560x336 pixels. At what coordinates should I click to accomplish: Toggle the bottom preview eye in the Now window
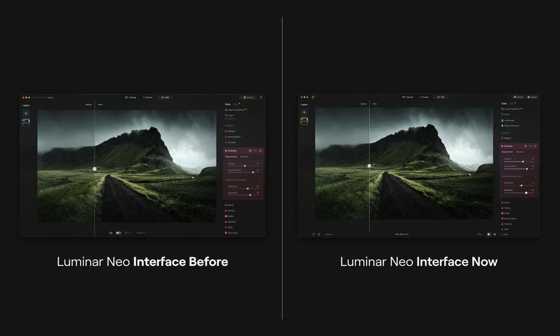(494, 234)
